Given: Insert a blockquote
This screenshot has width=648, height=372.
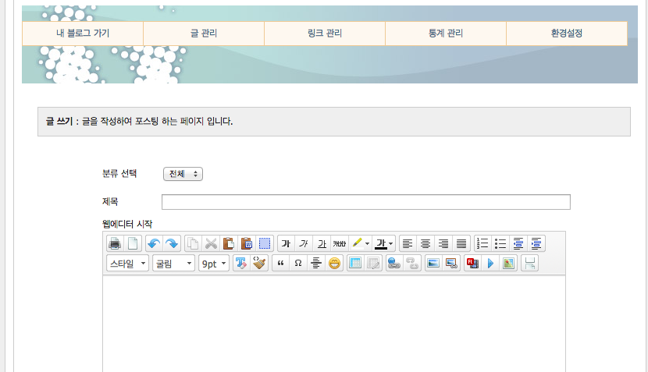Looking at the screenshot, I should coord(279,264).
